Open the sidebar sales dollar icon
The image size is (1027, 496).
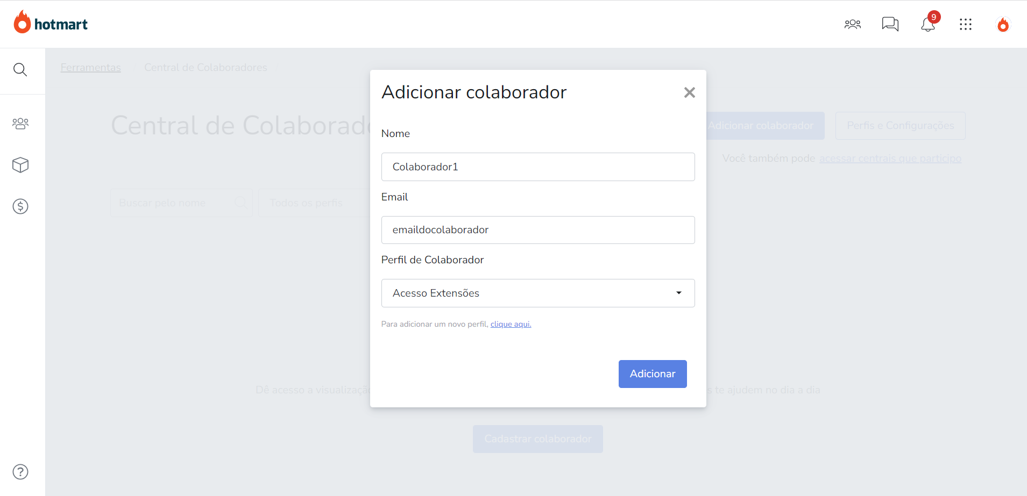(x=20, y=206)
